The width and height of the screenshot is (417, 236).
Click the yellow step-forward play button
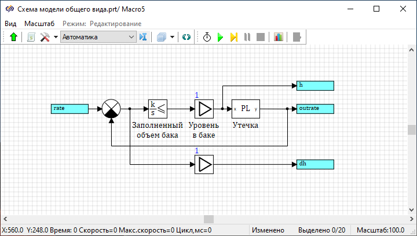[x=233, y=37]
